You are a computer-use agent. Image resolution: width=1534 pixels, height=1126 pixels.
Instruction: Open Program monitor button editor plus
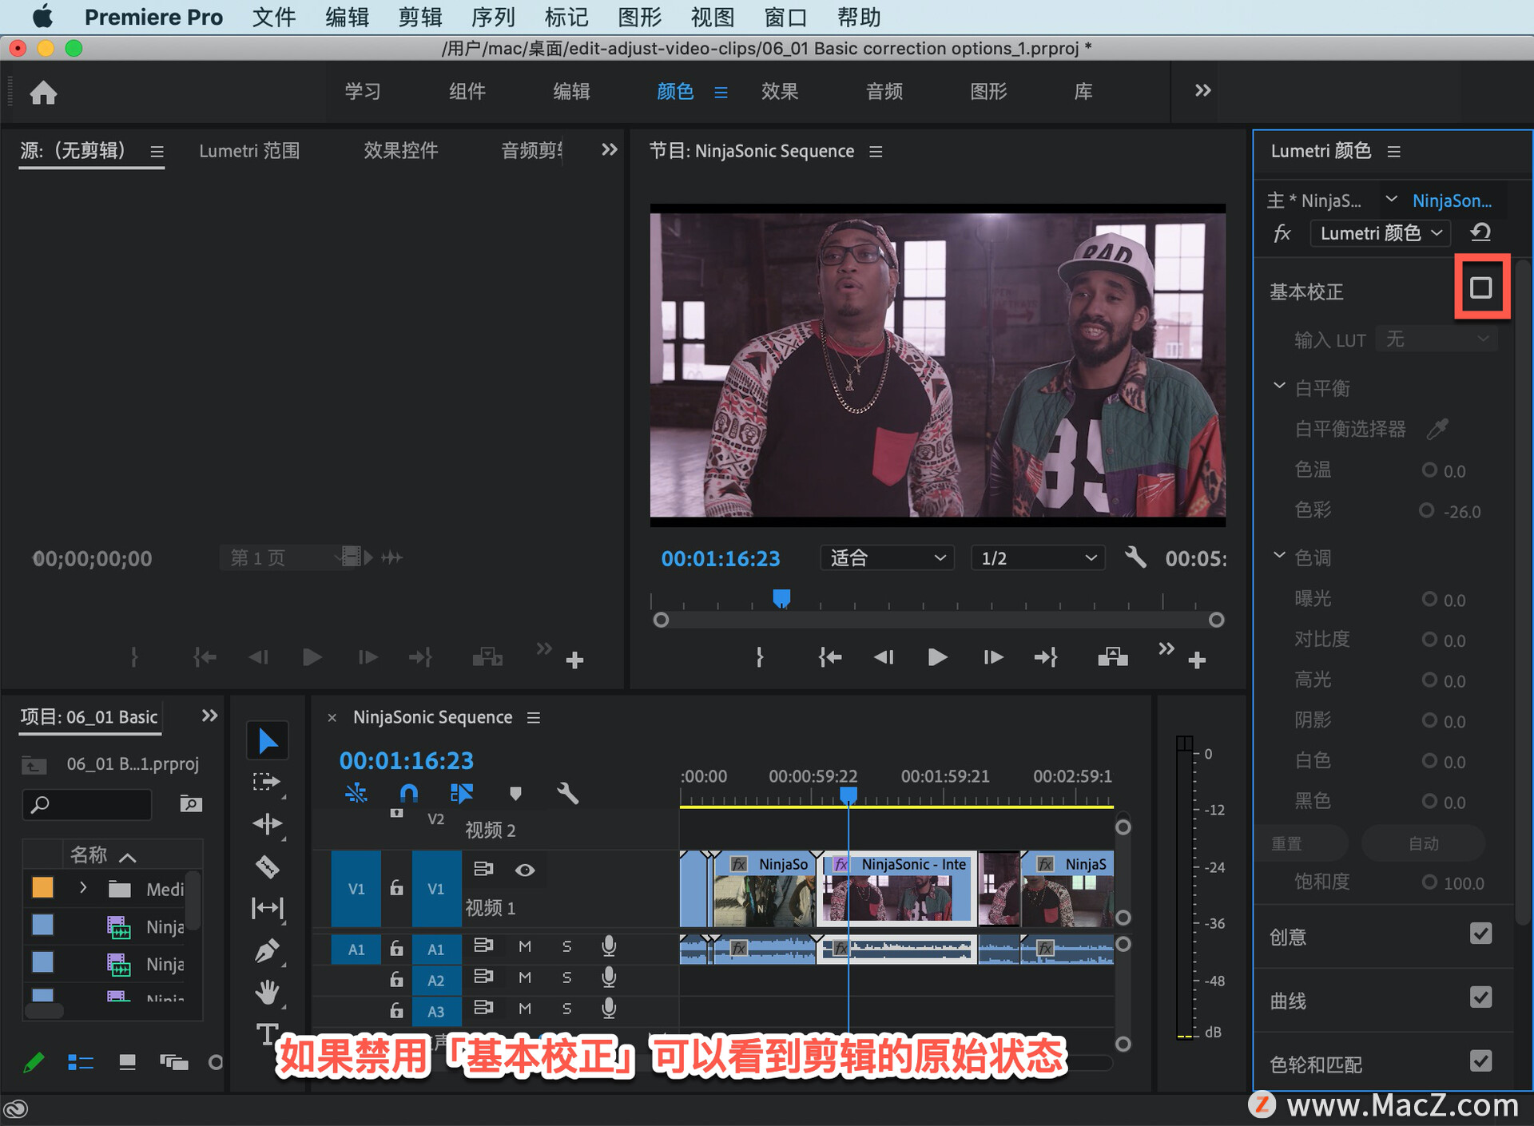pyautogui.click(x=1197, y=660)
